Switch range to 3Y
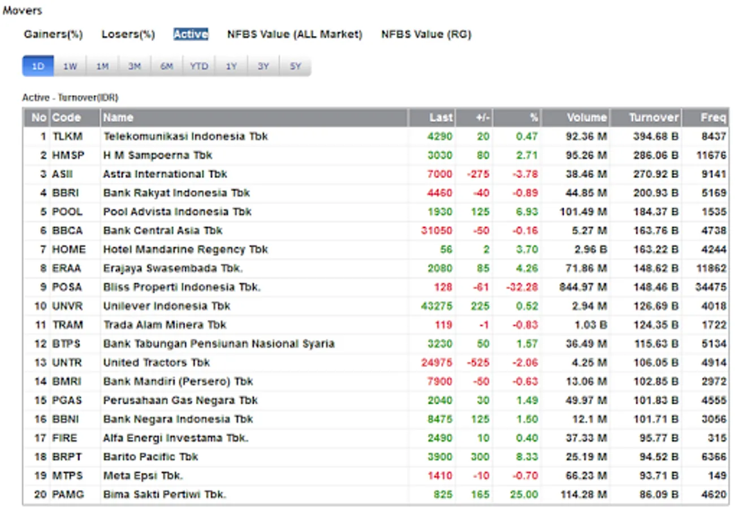Image resolution: width=738 pixels, height=509 pixels. 264,66
